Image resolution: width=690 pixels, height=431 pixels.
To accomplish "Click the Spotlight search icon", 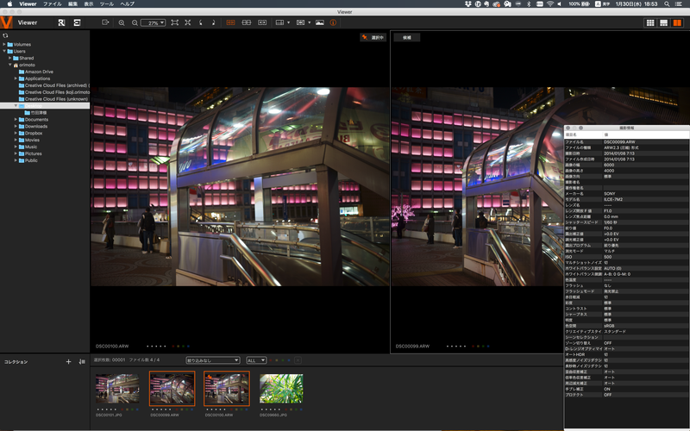I will 667,4.
